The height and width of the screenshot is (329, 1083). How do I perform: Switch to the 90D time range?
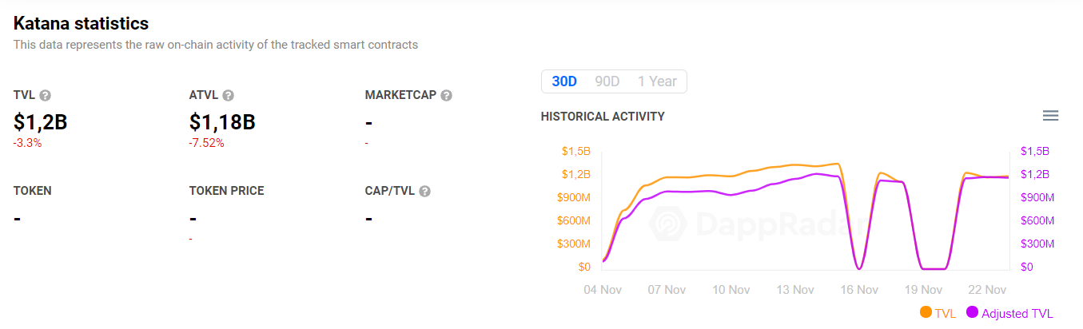[x=607, y=81]
